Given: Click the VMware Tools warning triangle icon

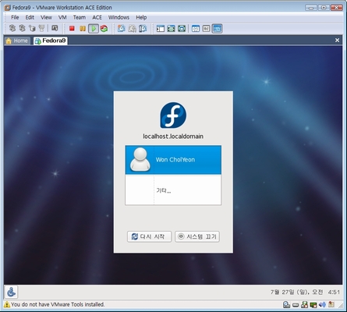Looking at the screenshot, I should click(7, 304).
